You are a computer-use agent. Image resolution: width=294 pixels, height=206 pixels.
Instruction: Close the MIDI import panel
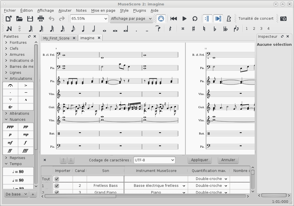click(x=45, y=160)
